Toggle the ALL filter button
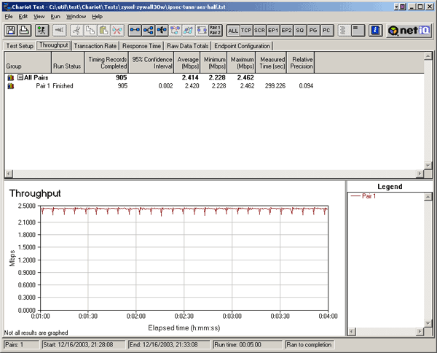 tap(233, 30)
